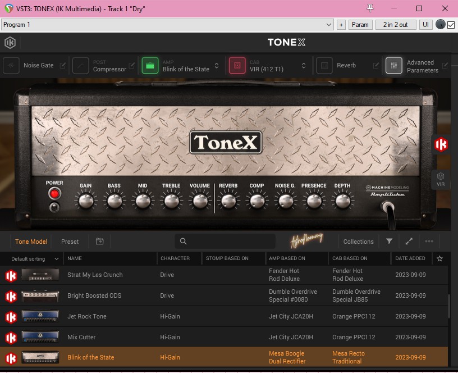Image resolution: width=458 pixels, height=373 pixels.
Task: Sort by STOMP BASED ON column header
Action: (x=227, y=258)
